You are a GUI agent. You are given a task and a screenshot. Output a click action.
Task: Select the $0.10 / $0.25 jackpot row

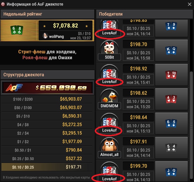[47, 167]
